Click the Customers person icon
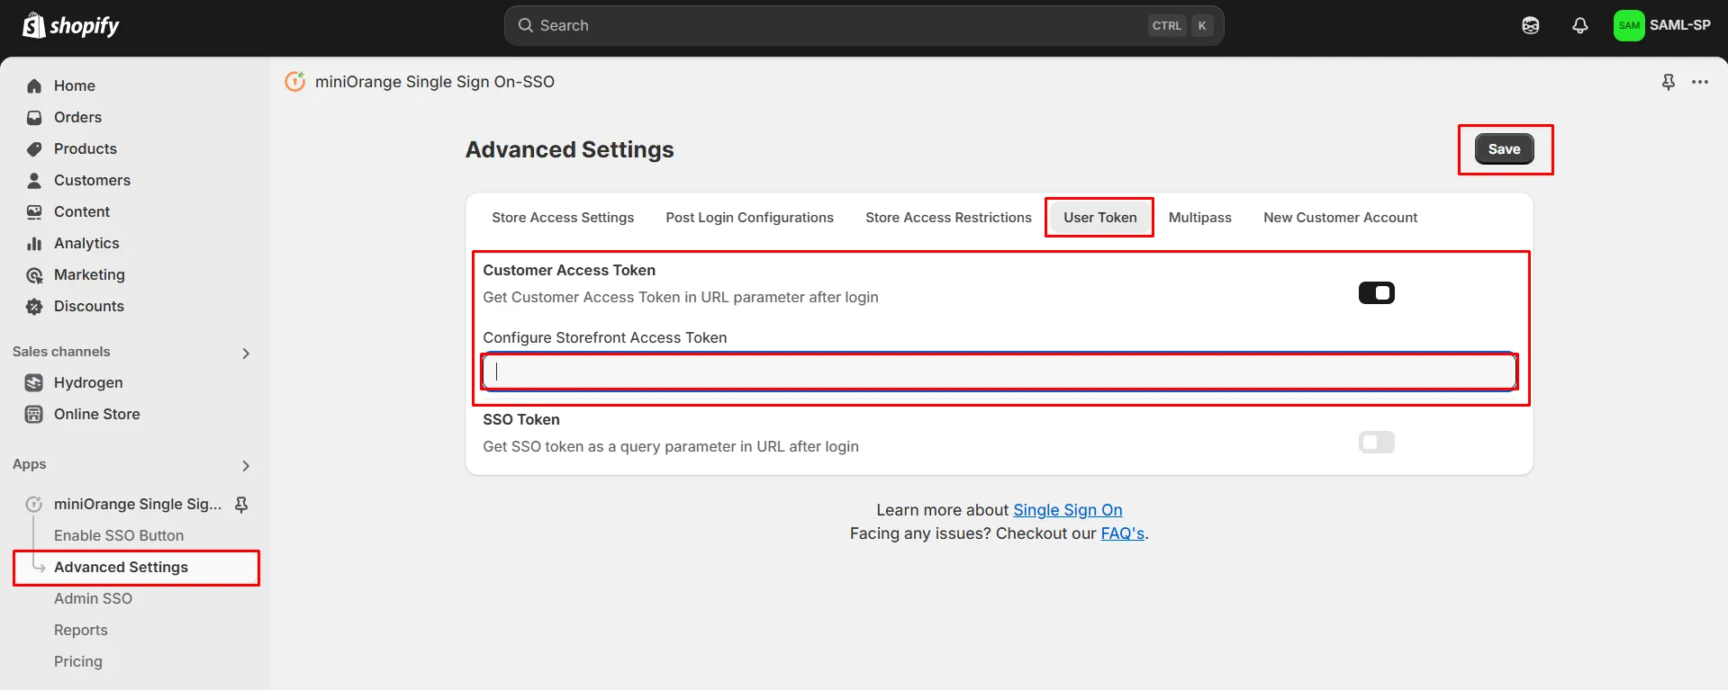This screenshot has height=690, width=1728. pos(34,180)
